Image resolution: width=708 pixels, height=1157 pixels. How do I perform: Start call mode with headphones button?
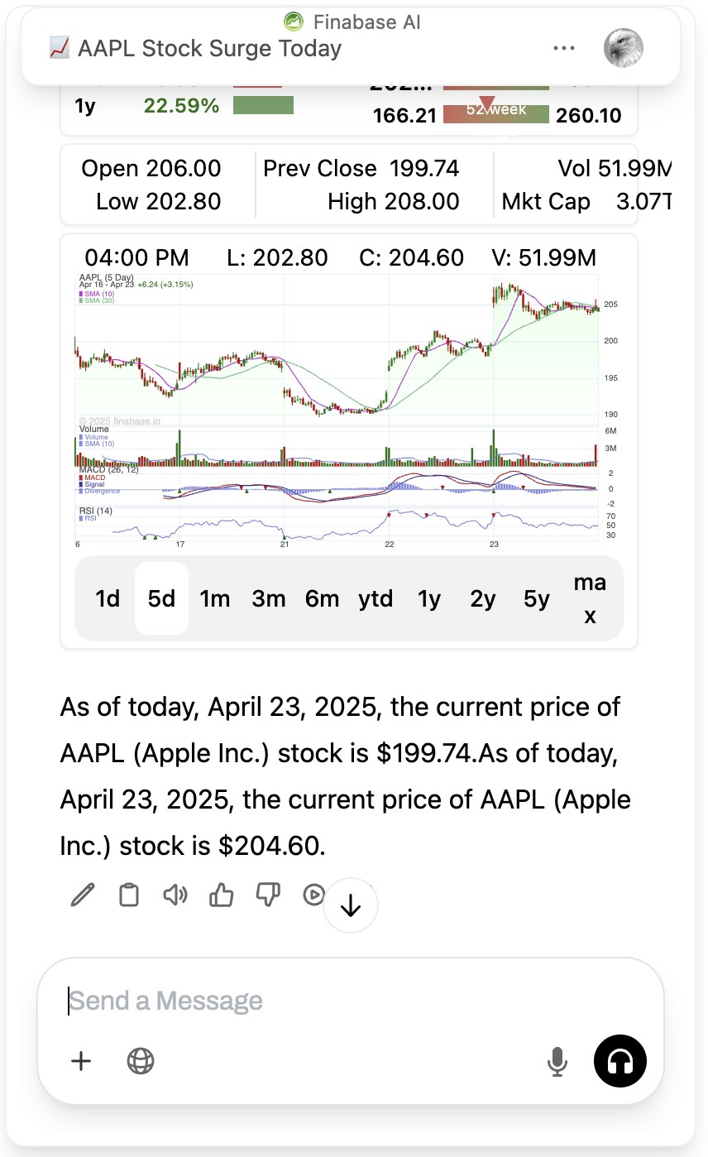(x=620, y=1061)
